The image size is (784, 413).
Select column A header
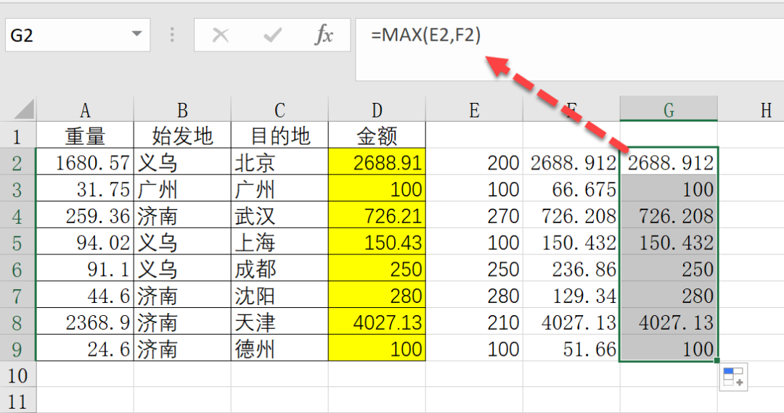point(85,109)
